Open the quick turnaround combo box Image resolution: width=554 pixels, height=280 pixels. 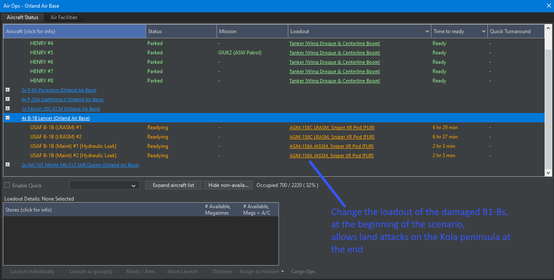(x=105, y=185)
